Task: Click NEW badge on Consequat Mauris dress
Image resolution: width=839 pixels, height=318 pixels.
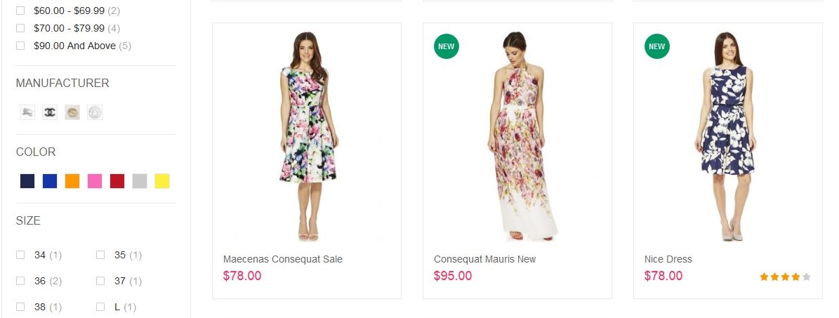Action: (x=447, y=47)
